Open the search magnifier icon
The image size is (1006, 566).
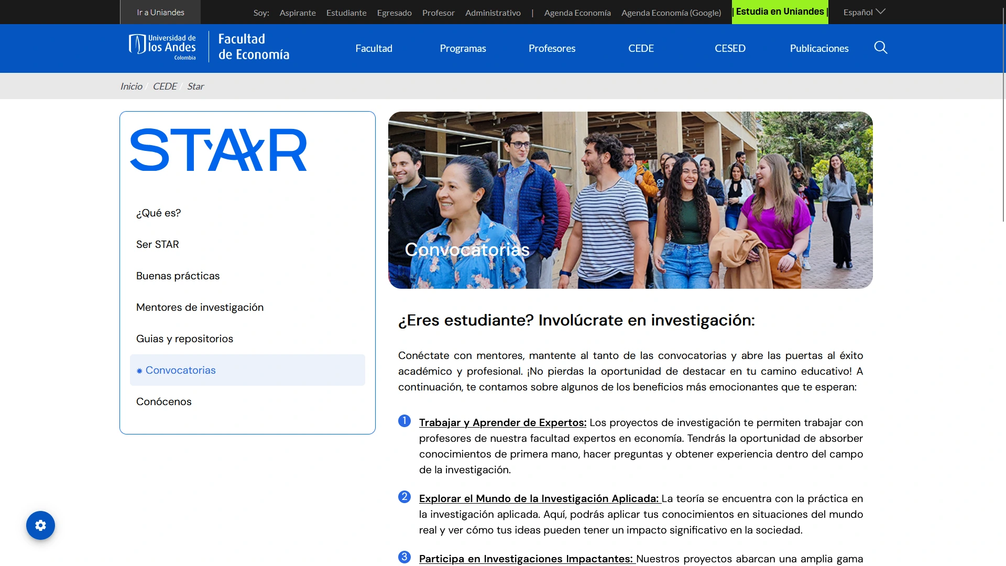click(881, 48)
